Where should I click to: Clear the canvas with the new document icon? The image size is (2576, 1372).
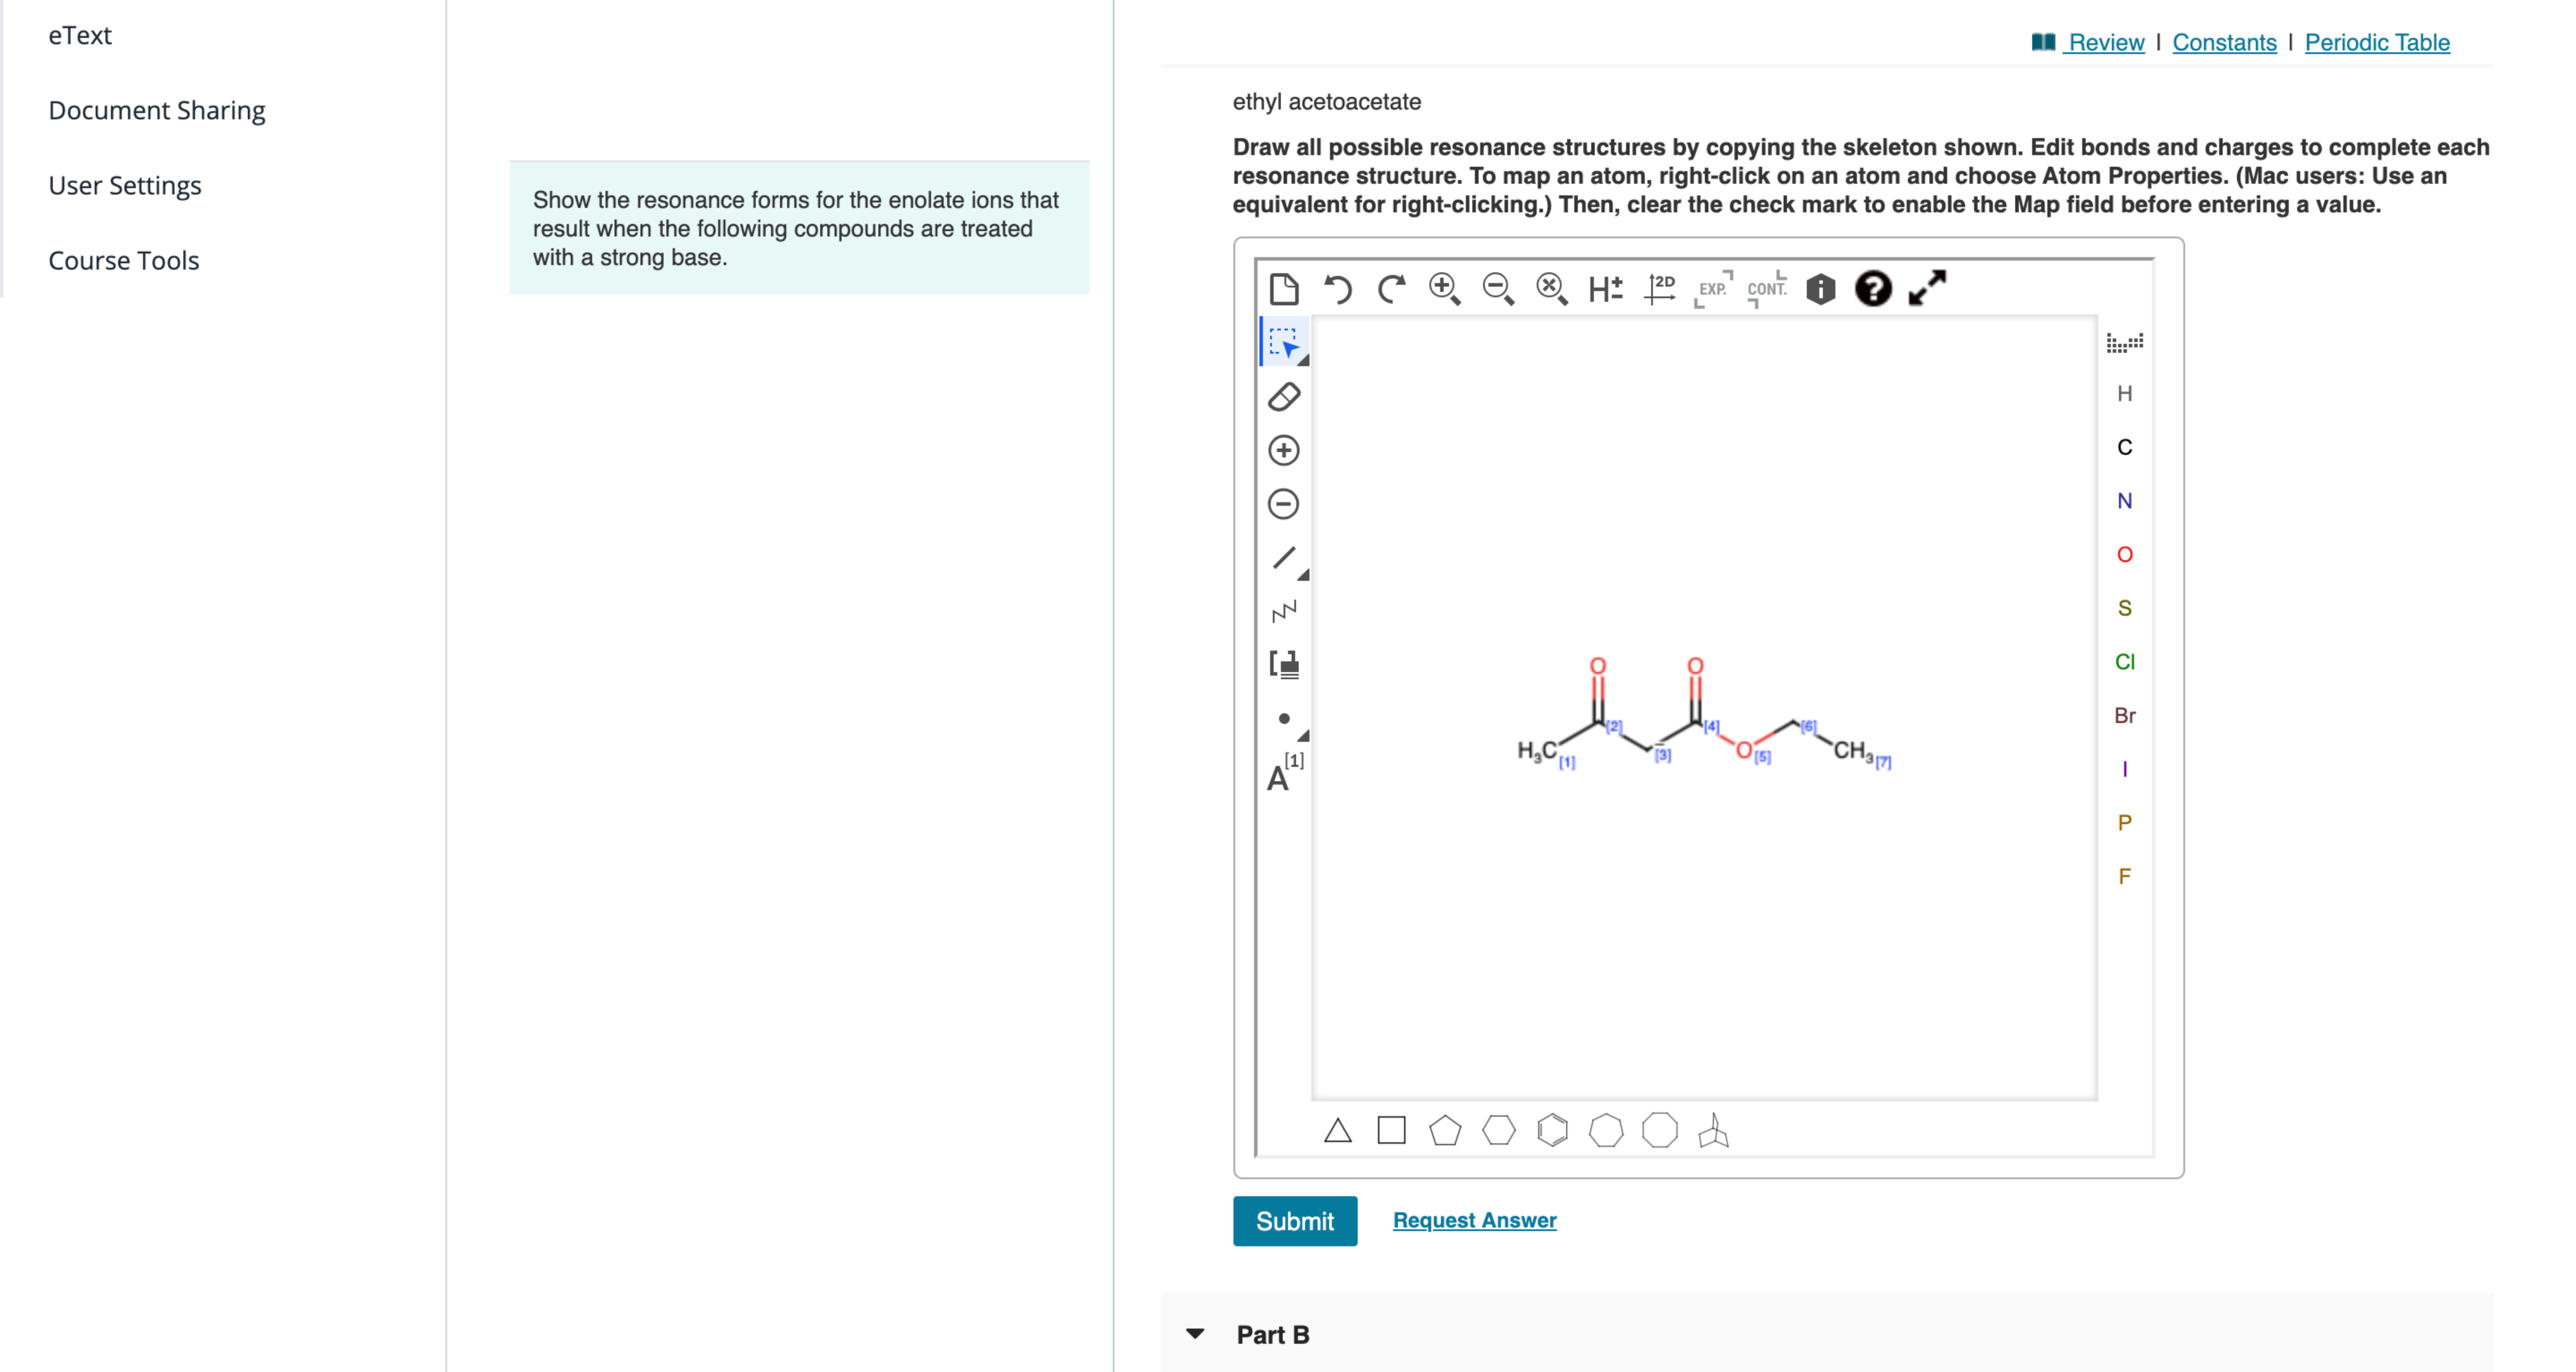(x=1284, y=289)
